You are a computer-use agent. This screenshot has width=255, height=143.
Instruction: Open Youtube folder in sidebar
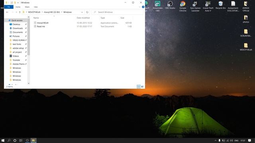point(16,60)
